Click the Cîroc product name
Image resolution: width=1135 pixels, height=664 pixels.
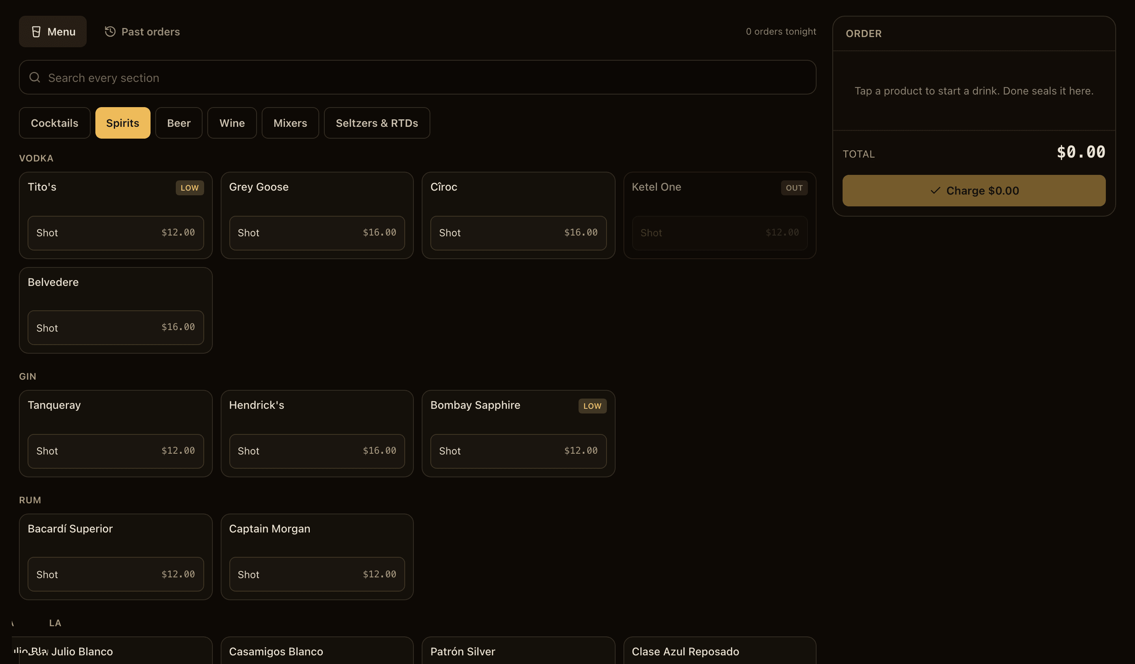point(444,187)
